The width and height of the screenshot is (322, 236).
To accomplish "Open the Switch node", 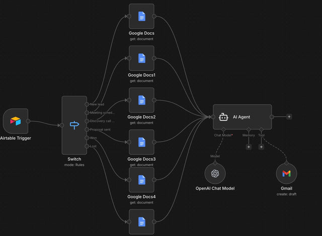I will [x=74, y=125].
